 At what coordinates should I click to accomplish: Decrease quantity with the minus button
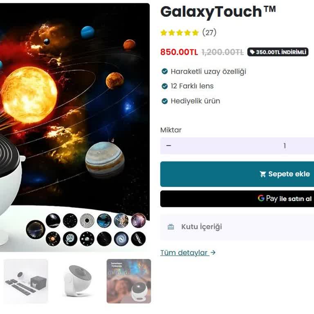tap(168, 146)
